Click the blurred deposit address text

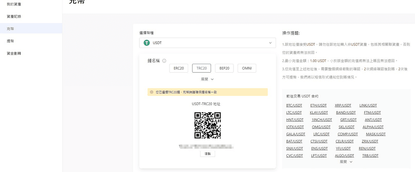click(206, 146)
